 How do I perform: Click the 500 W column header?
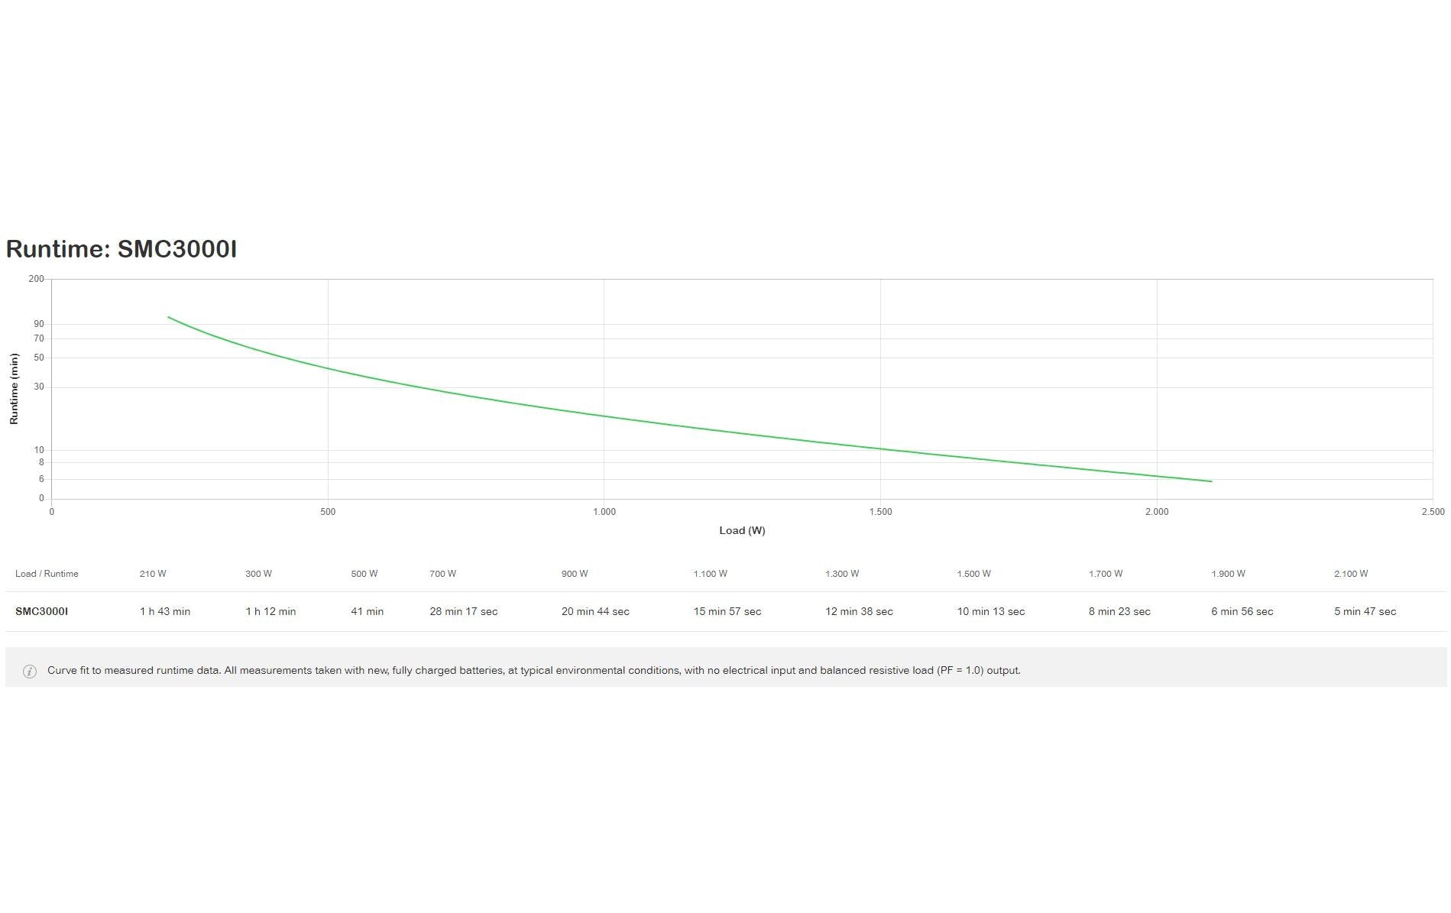(x=364, y=574)
